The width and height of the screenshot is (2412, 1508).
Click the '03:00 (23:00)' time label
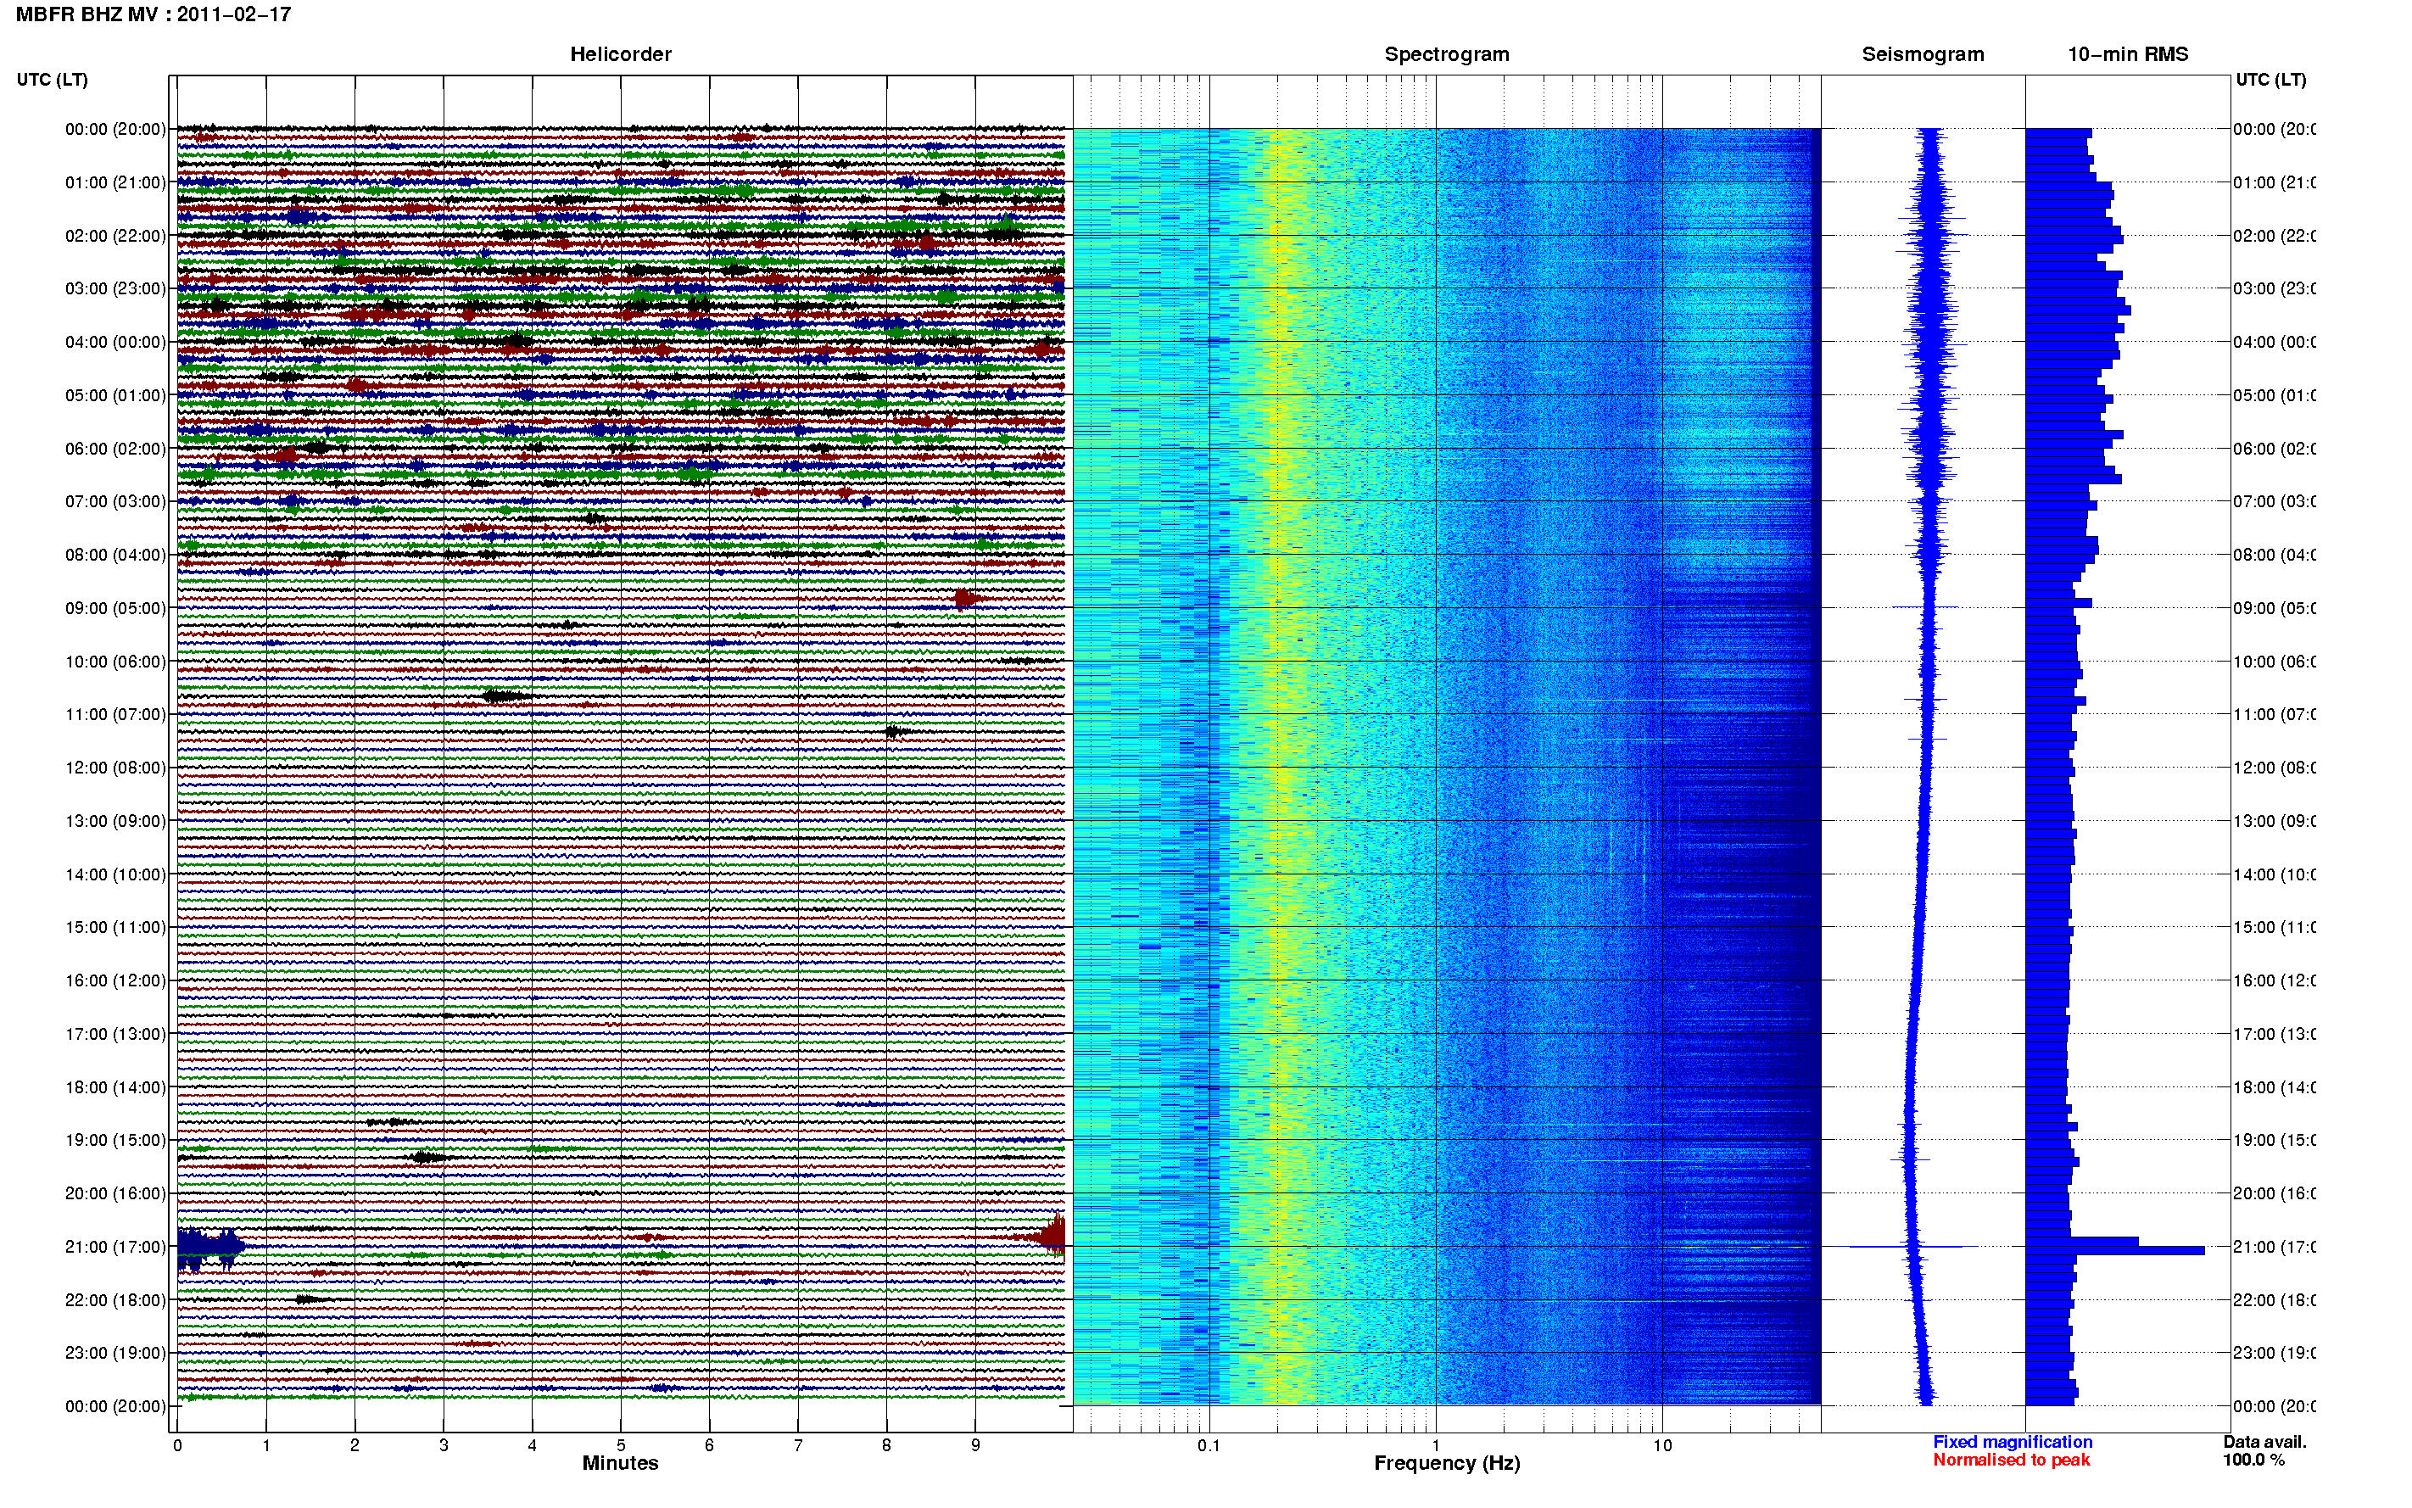pos(114,289)
